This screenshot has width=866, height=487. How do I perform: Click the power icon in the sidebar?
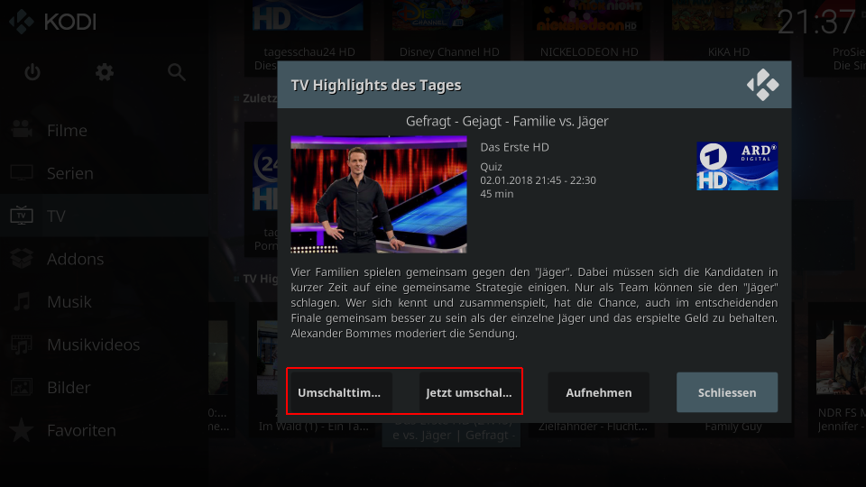32,72
